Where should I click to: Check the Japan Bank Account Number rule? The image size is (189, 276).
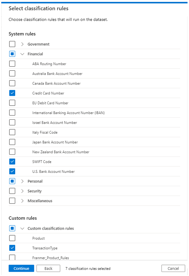tap(12, 142)
